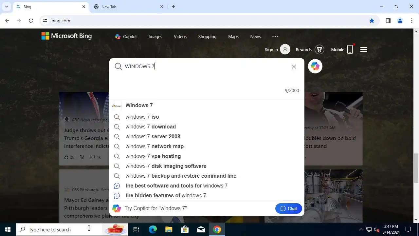Click dislike icon on ABC News card

tap(82, 157)
